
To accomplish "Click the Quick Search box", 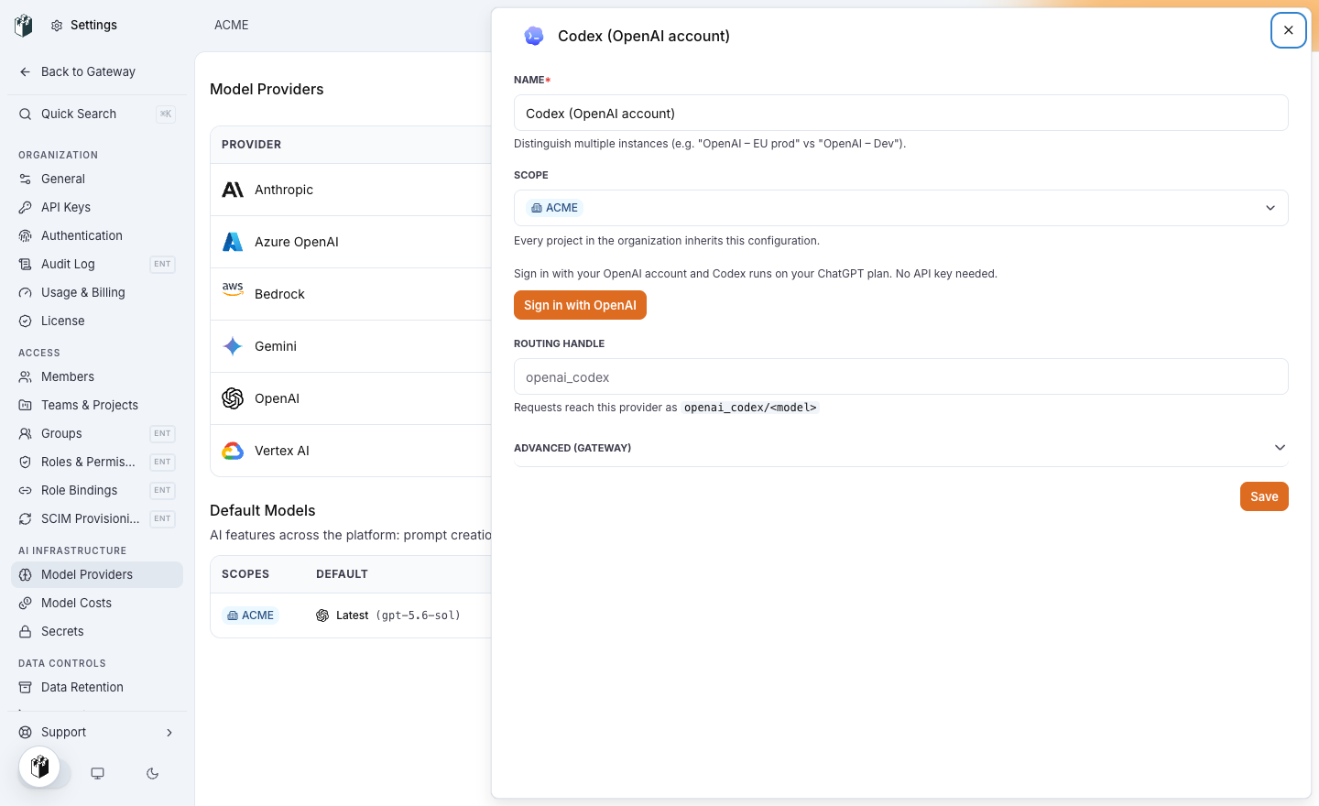I will (x=97, y=114).
